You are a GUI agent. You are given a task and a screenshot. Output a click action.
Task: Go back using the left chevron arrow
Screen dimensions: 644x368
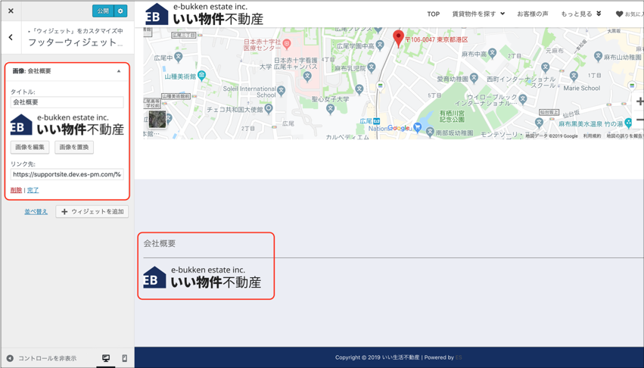coord(11,37)
